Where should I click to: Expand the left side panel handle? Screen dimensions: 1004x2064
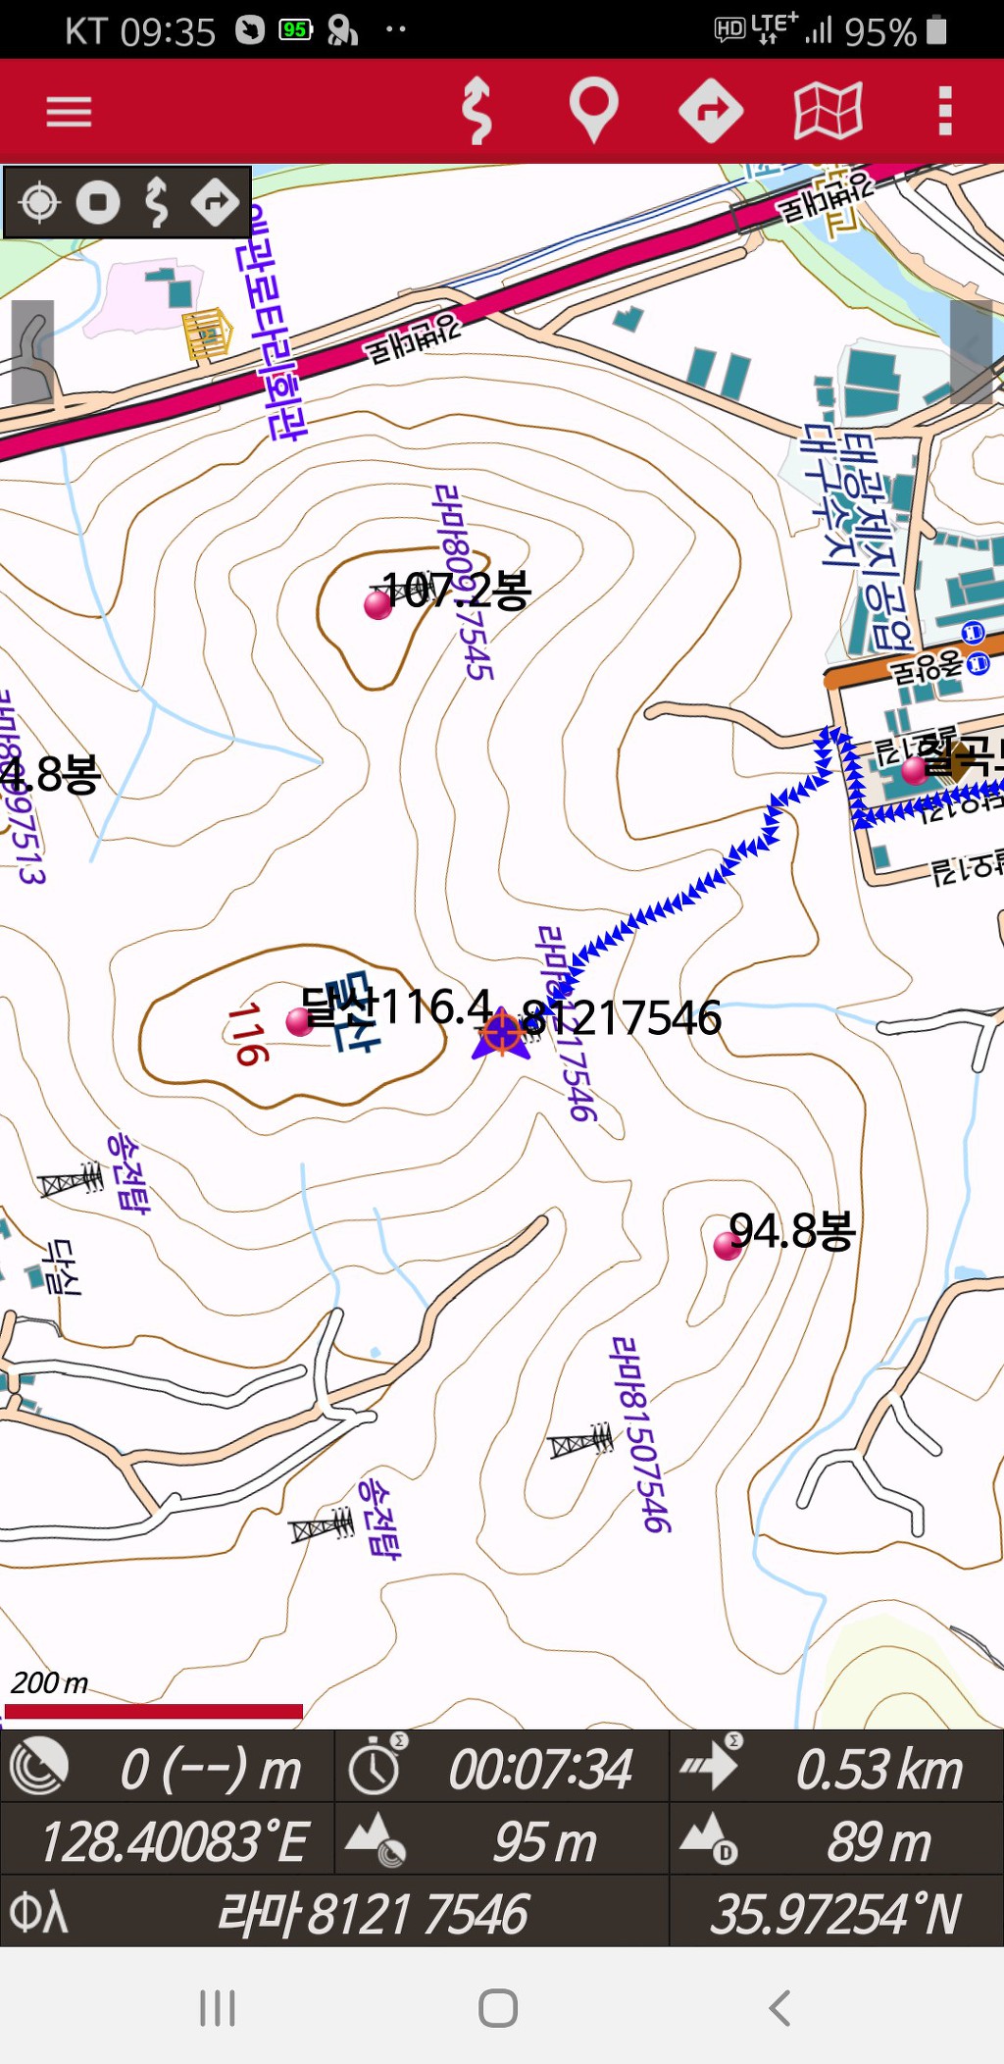32,352
